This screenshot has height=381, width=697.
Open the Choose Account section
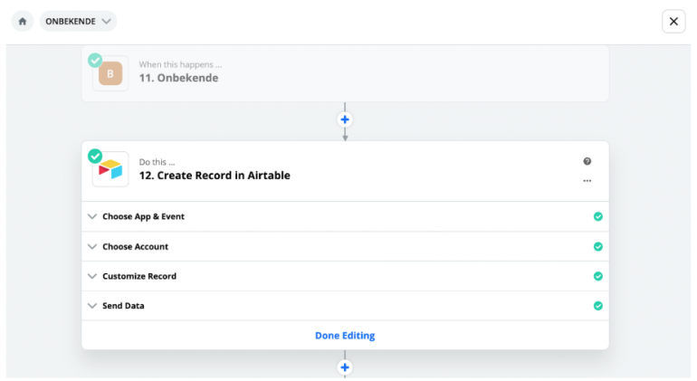coord(345,246)
